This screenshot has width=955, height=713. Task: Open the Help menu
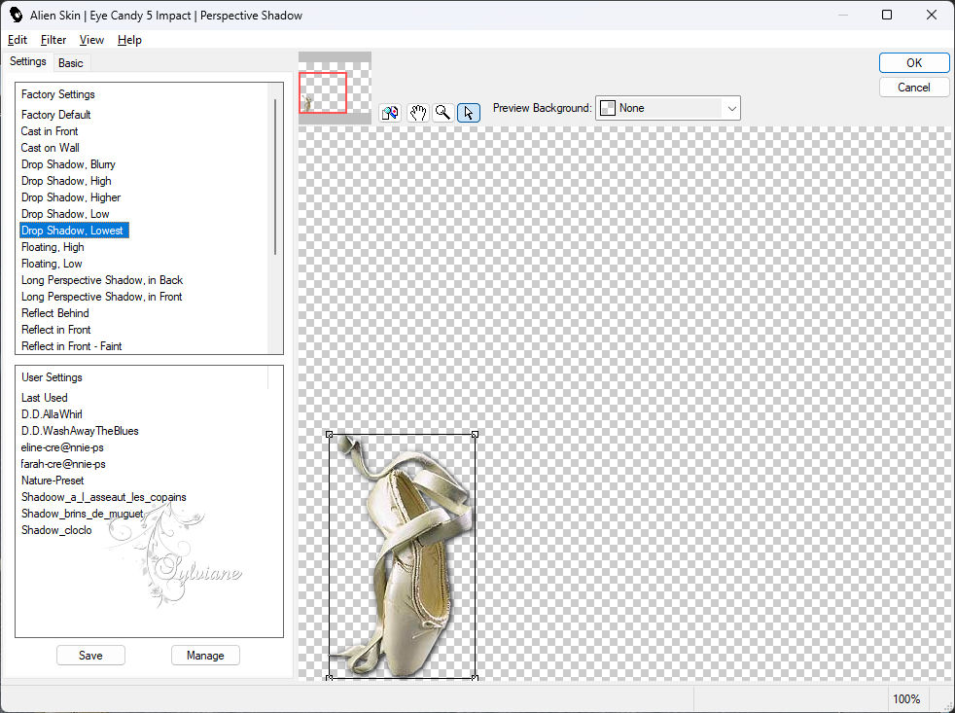pos(129,40)
